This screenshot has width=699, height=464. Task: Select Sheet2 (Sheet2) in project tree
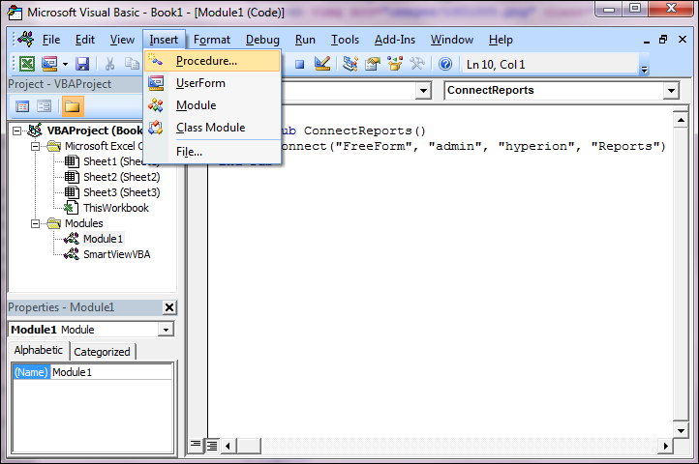121,177
